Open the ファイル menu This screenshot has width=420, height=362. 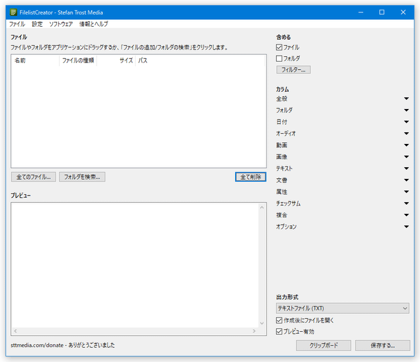point(17,24)
